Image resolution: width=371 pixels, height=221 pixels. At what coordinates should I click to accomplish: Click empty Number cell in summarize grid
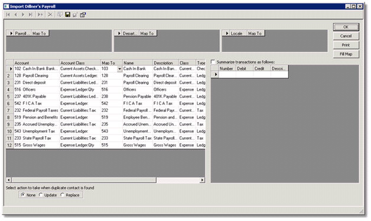(227, 74)
